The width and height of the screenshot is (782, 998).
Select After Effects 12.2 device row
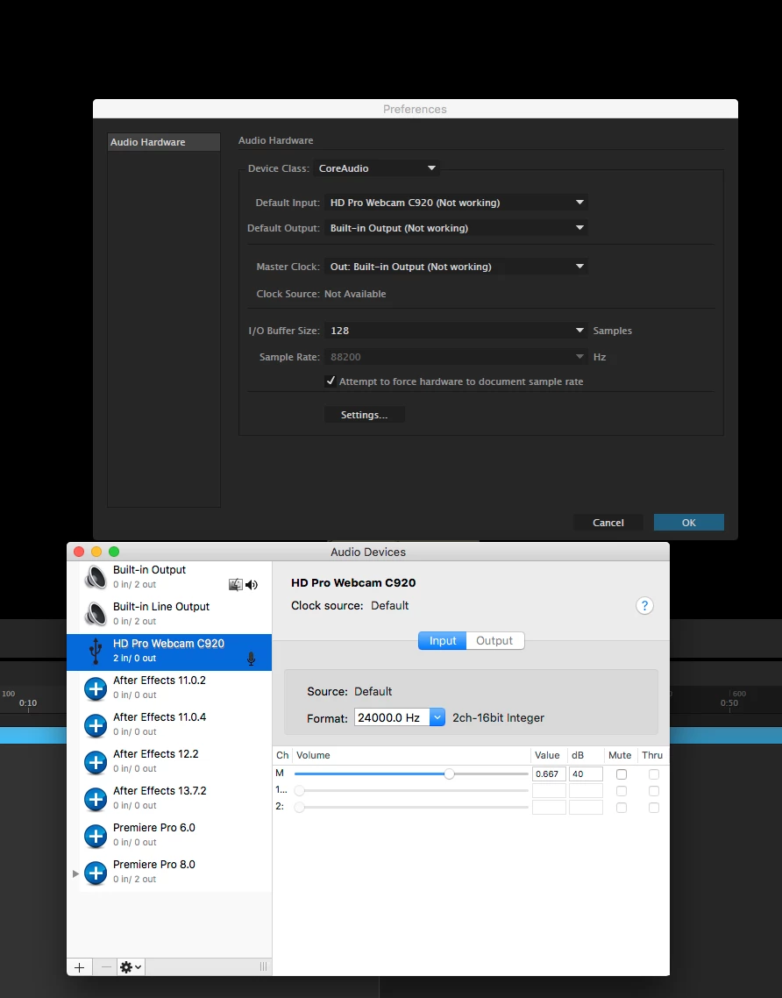(169, 761)
